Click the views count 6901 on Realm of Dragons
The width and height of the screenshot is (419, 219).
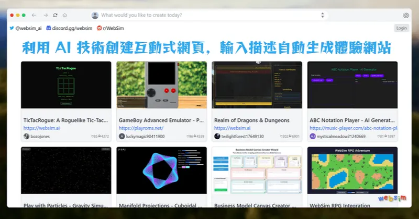(x=295, y=136)
